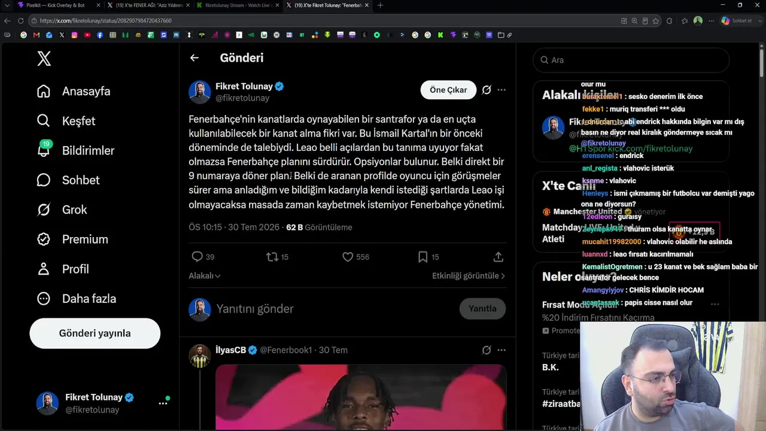
Task: Click the X logo in sidebar
Action: click(x=44, y=59)
